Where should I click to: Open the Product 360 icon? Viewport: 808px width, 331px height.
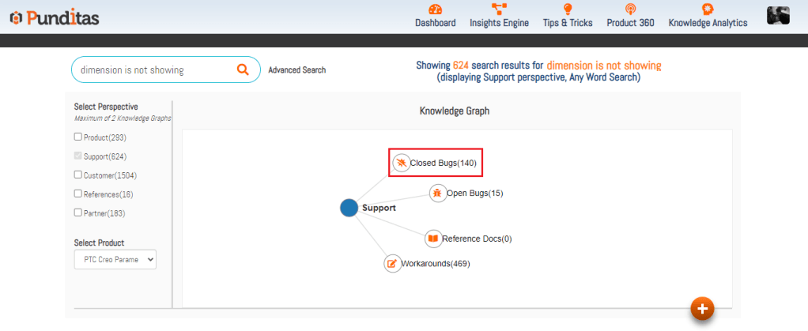[x=630, y=9]
